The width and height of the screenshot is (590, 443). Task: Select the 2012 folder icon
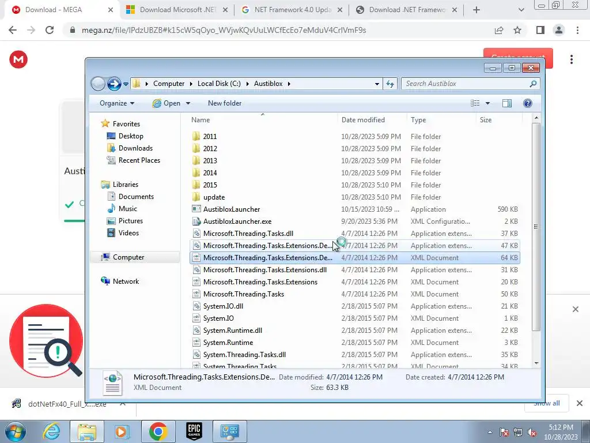[x=196, y=148]
